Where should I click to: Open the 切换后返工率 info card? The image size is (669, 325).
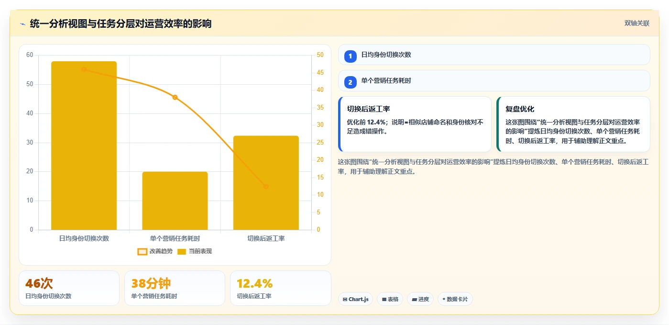coord(415,124)
